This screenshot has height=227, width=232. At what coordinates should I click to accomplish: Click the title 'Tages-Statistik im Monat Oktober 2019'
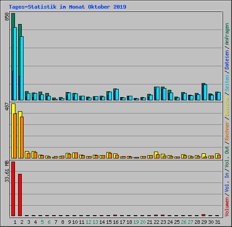68,7
